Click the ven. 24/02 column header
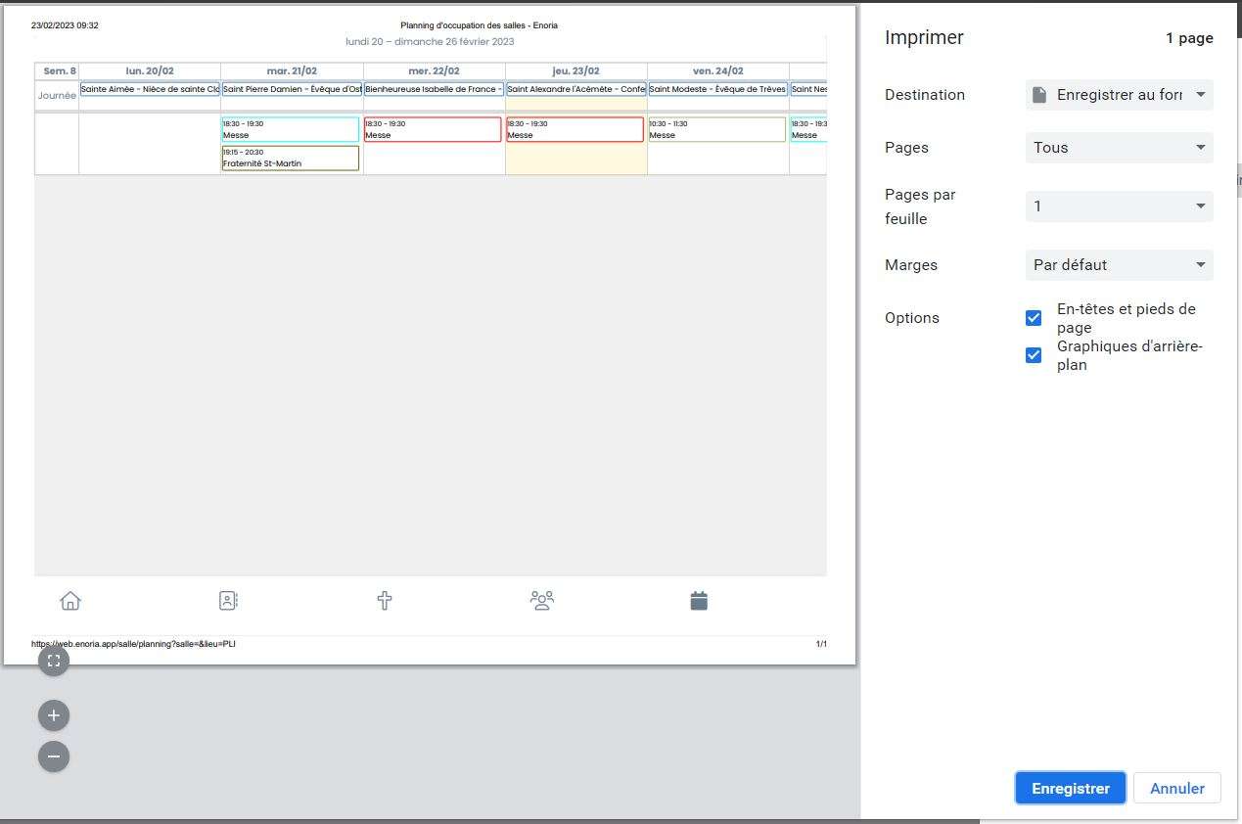 click(717, 71)
